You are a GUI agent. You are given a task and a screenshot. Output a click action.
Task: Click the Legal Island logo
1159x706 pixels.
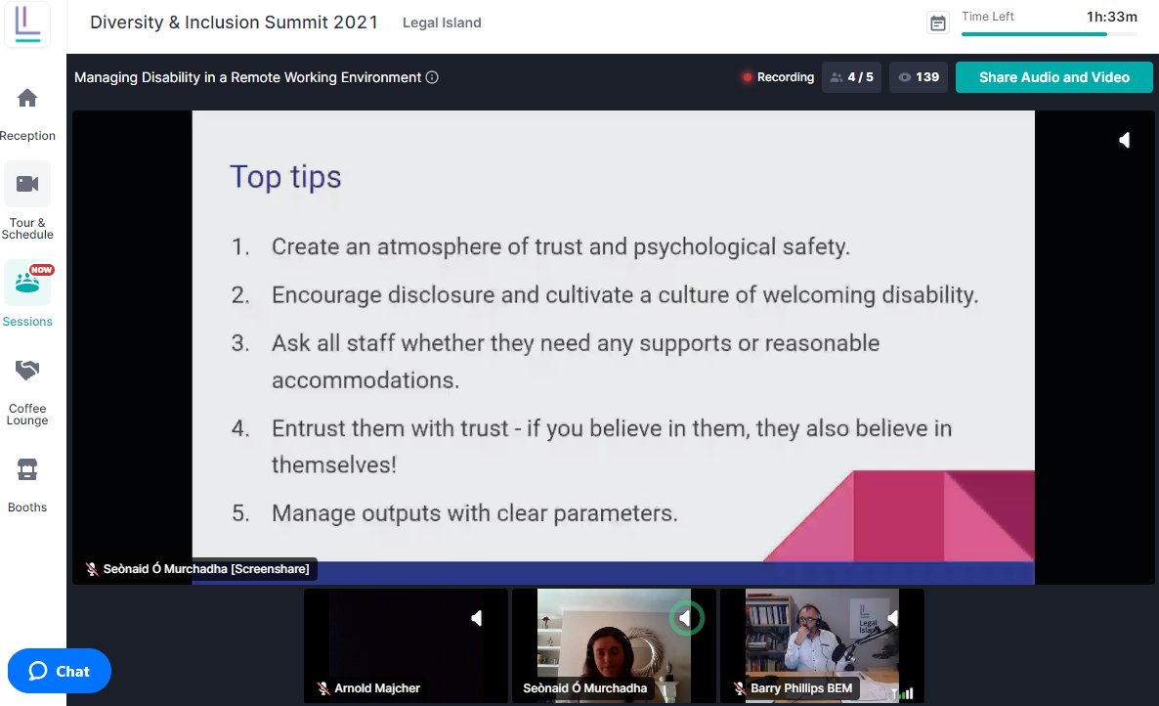pyautogui.click(x=27, y=24)
